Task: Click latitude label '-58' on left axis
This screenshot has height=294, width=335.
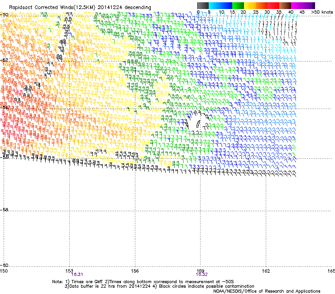Action: coord(4,210)
